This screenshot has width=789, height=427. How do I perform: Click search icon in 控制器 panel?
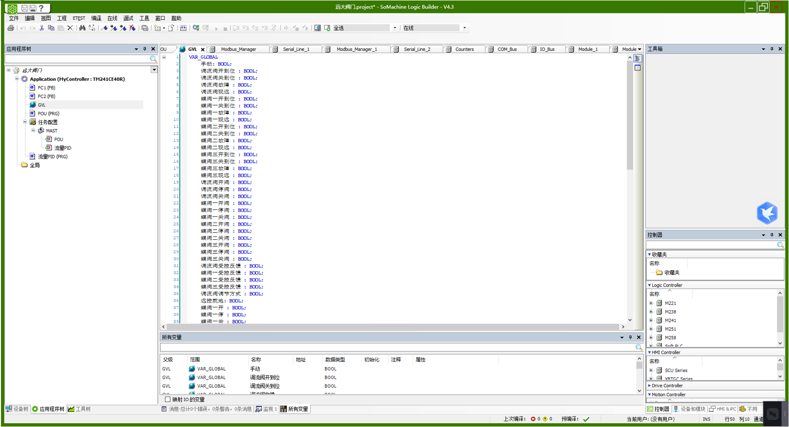(x=780, y=245)
